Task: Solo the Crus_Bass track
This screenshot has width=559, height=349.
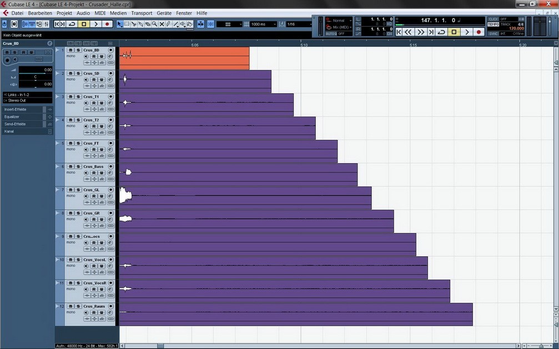Action: pyautogui.click(x=78, y=166)
